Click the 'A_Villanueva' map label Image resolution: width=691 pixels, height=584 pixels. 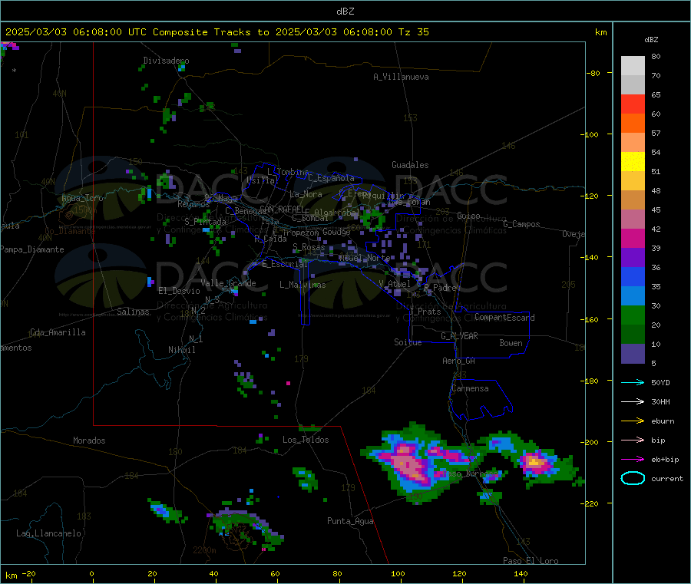tap(401, 77)
